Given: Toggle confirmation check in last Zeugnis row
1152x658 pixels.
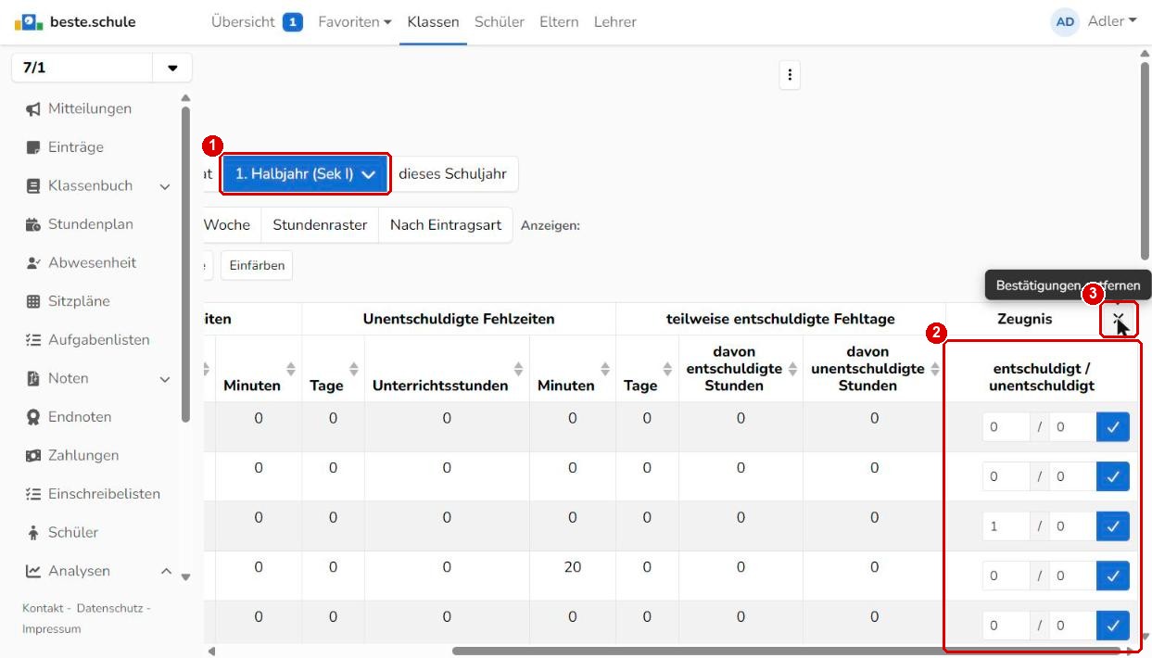Looking at the screenshot, I should tap(1113, 626).
